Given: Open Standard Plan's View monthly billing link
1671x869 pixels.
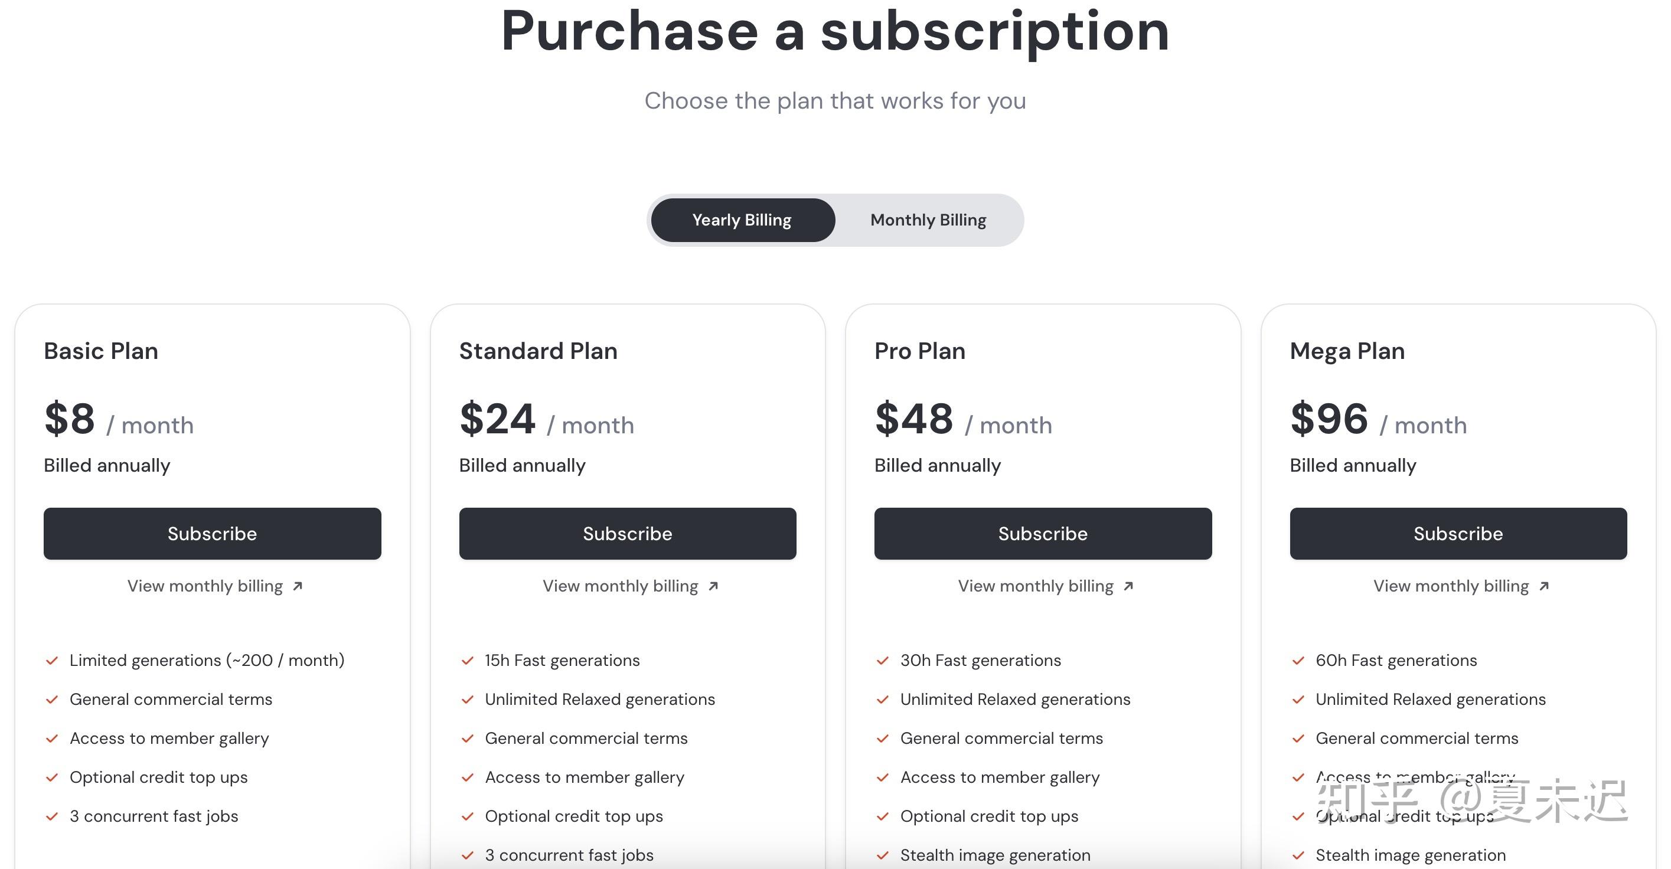Looking at the screenshot, I should (620, 586).
